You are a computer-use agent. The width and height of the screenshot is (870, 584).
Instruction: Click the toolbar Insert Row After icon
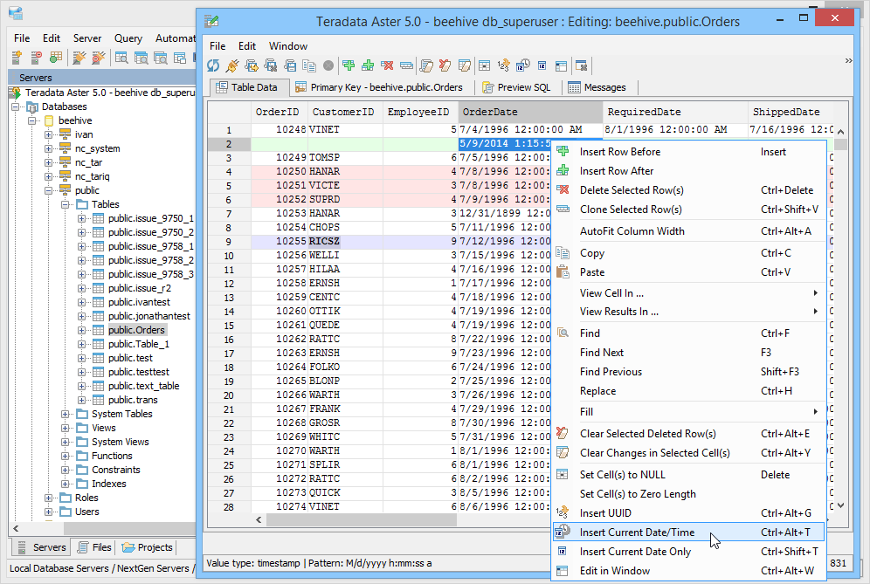click(x=368, y=65)
